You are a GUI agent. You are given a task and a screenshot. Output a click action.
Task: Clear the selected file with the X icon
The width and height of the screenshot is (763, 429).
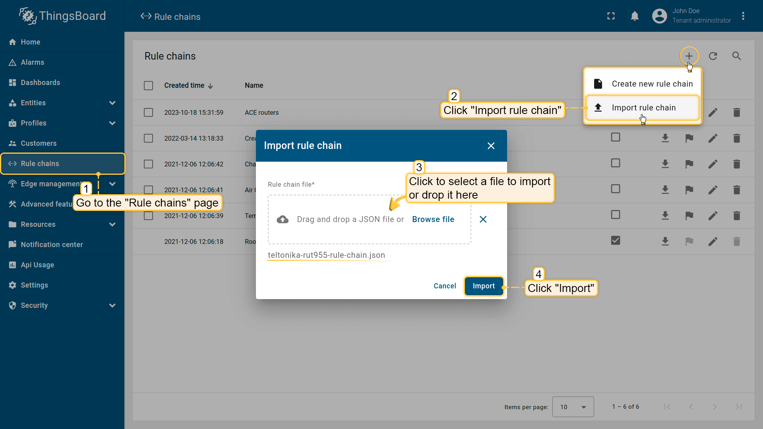tap(483, 219)
